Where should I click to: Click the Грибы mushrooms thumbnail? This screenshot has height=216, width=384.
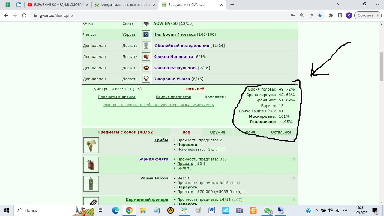(91, 145)
